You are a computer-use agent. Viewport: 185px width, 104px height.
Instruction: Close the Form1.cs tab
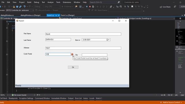click(59, 15)
